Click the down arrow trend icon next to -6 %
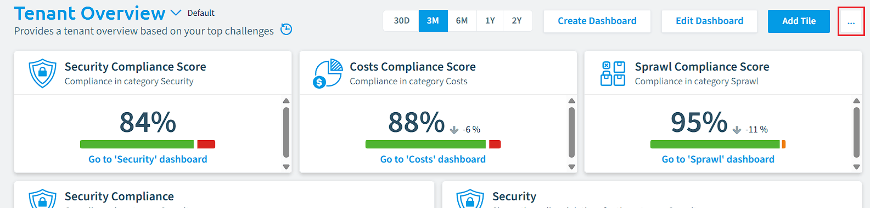The height and width of the screenshot is (208, 870). [x=454, y=130]
